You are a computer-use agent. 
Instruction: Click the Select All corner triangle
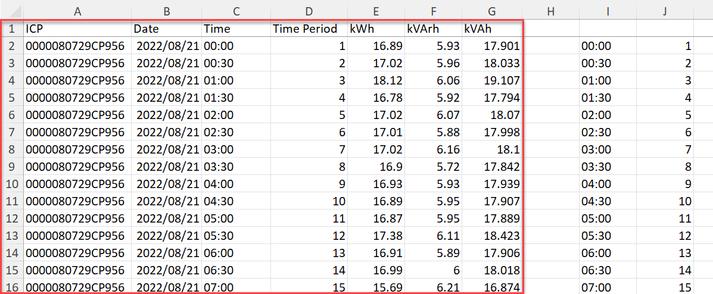click(x=11, y=11)
